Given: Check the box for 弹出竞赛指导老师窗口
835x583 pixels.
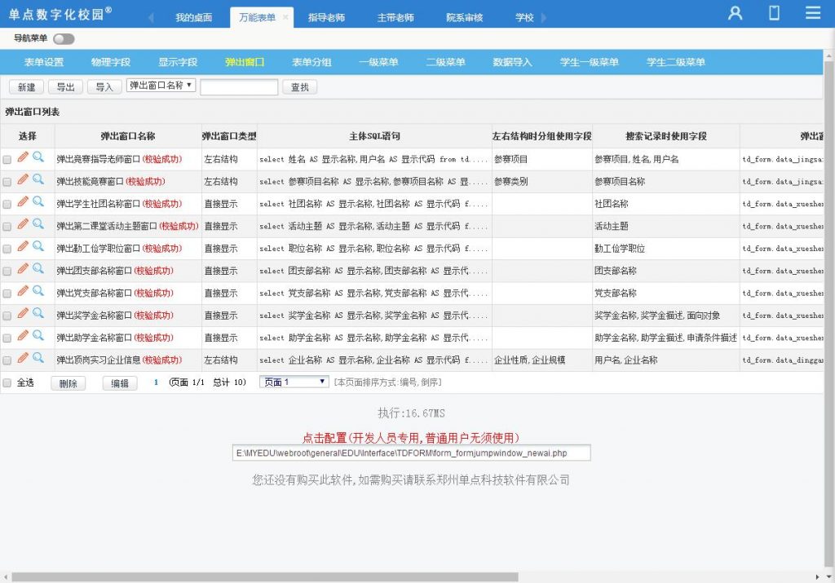Looking at the screenshot, I should coord(7,160).
